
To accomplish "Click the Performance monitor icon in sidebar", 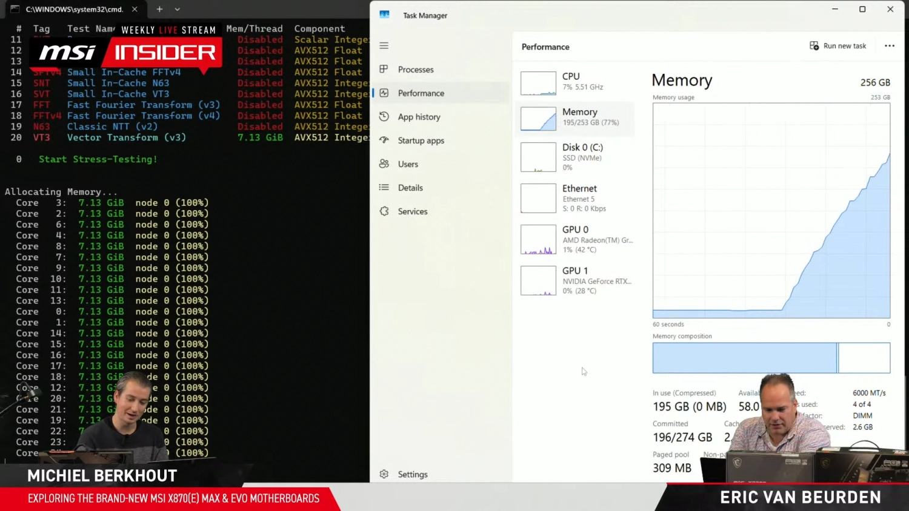I will [x=384, y=93].
